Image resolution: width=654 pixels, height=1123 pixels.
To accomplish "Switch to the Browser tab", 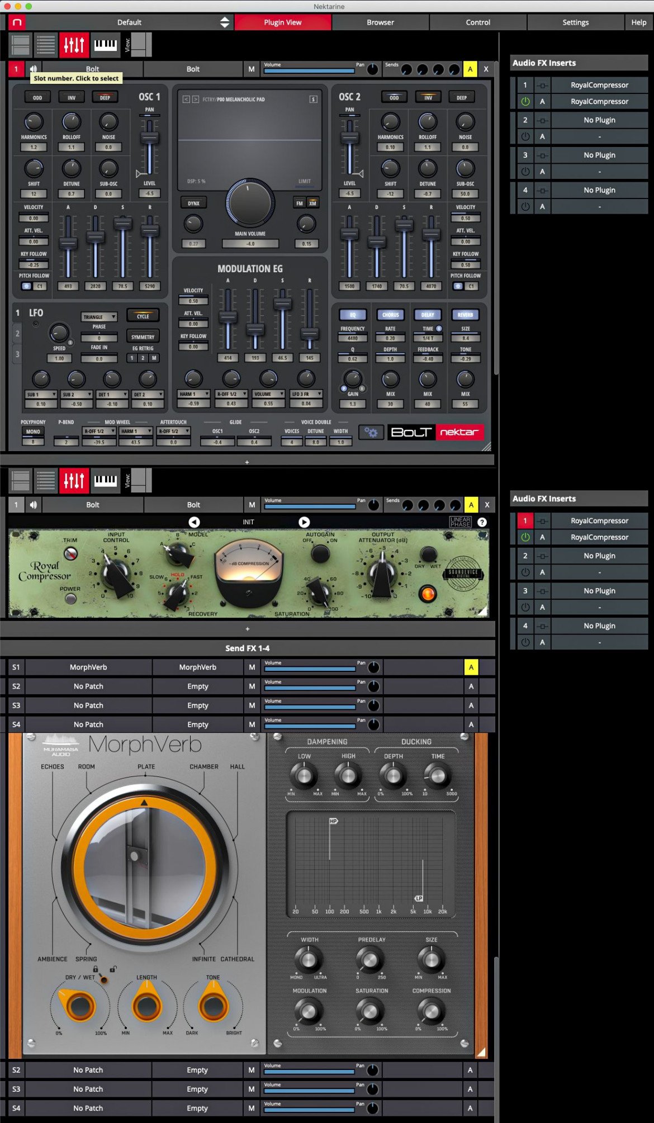I will tap(380, 22).
